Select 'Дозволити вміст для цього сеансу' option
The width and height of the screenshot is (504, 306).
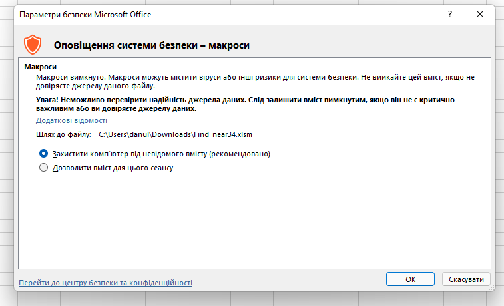point(44,168)
